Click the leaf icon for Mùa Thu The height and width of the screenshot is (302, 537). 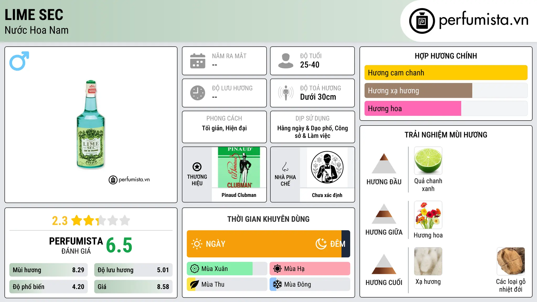195,284
